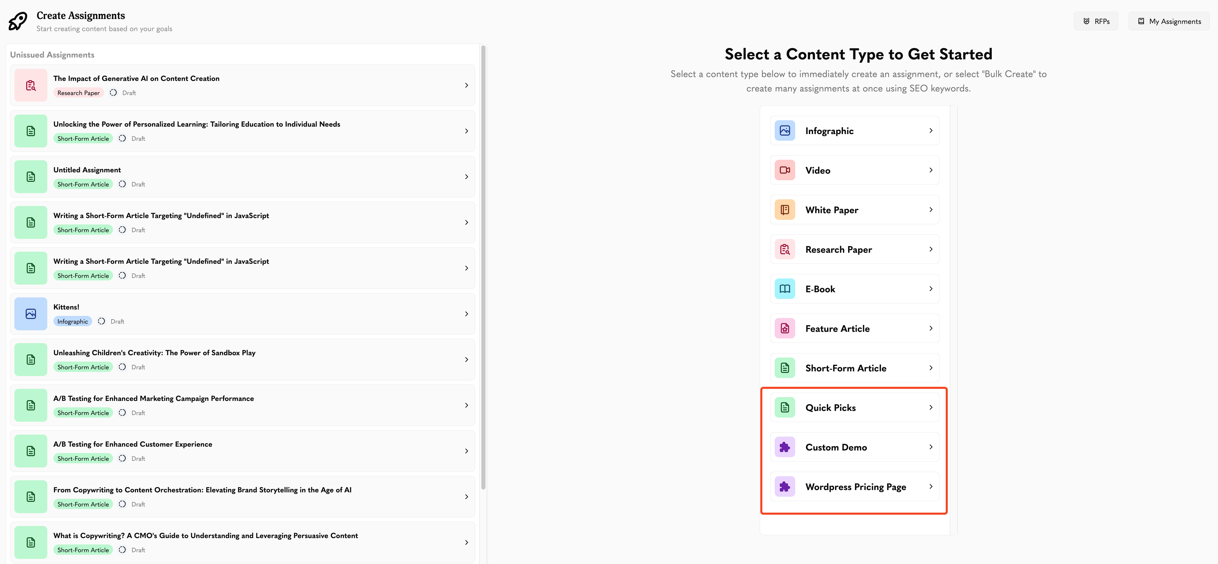Click the Custom Demo puzzle icon
The height and width of the screenshot is (564, 1218).
(x=784, y=447)
